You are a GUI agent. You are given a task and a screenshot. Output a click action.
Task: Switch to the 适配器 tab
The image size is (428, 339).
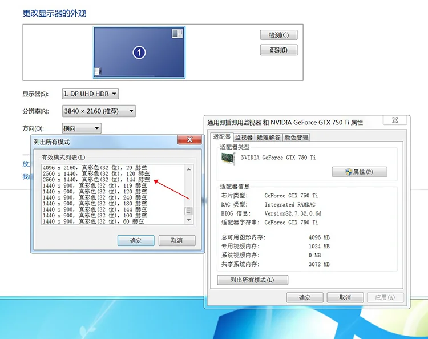[221, 137]
